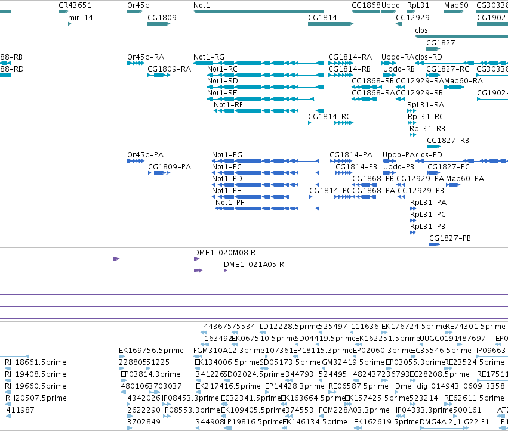Select the RH18661.5prime EST label

(x=35, y=362)
